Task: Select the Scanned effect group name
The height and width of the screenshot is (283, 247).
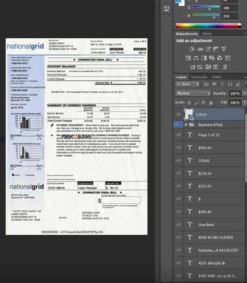Action: pyautogui.click(x=210, y=125)
